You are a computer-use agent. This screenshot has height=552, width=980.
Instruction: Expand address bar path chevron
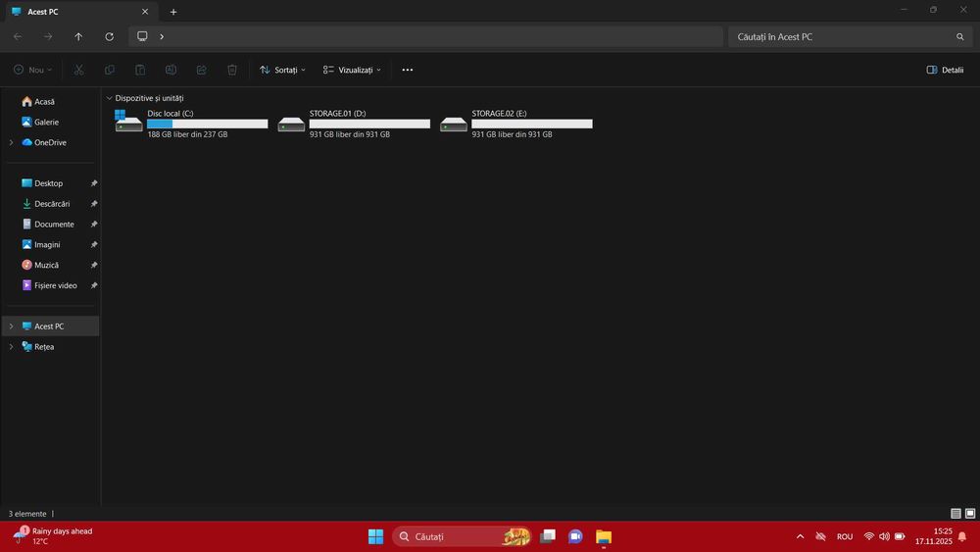coord(162,37)
